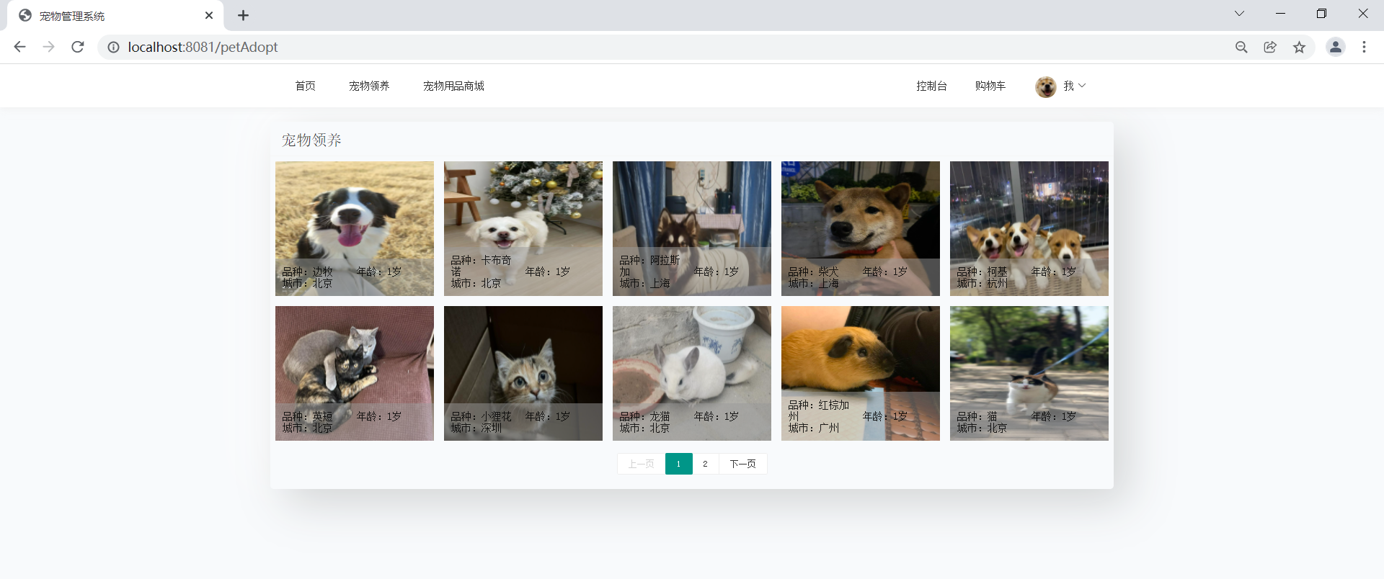The height and width of the screenshot is (579, 1384).
Task: Open the browser zoom magnifier icon
Action: tap(1241, 47)
